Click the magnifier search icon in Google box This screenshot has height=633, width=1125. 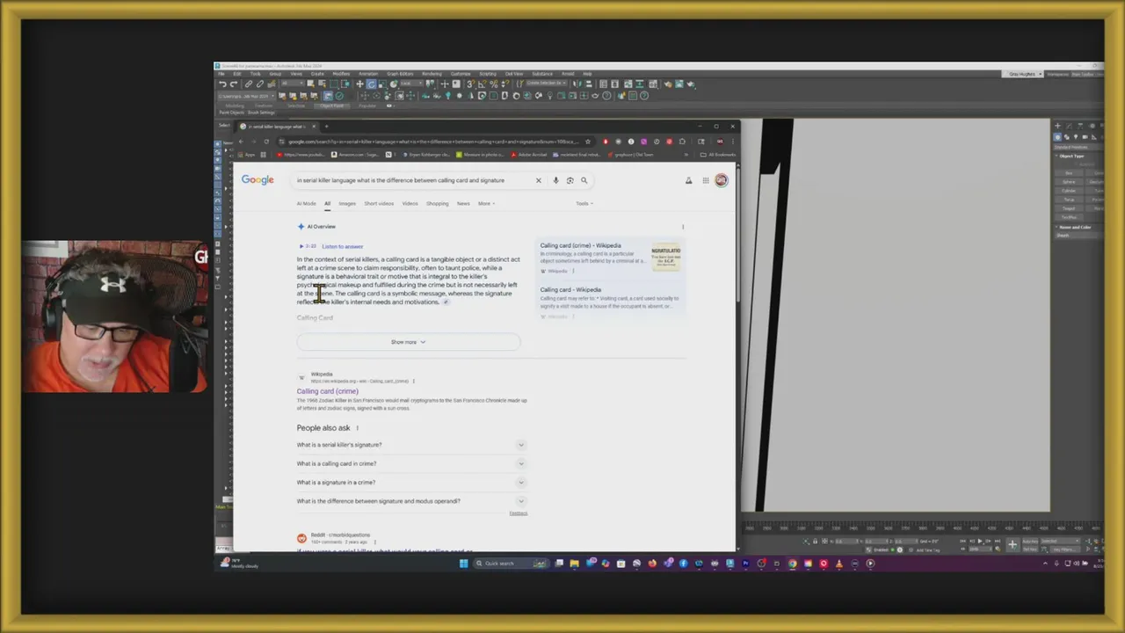(584, 180)
